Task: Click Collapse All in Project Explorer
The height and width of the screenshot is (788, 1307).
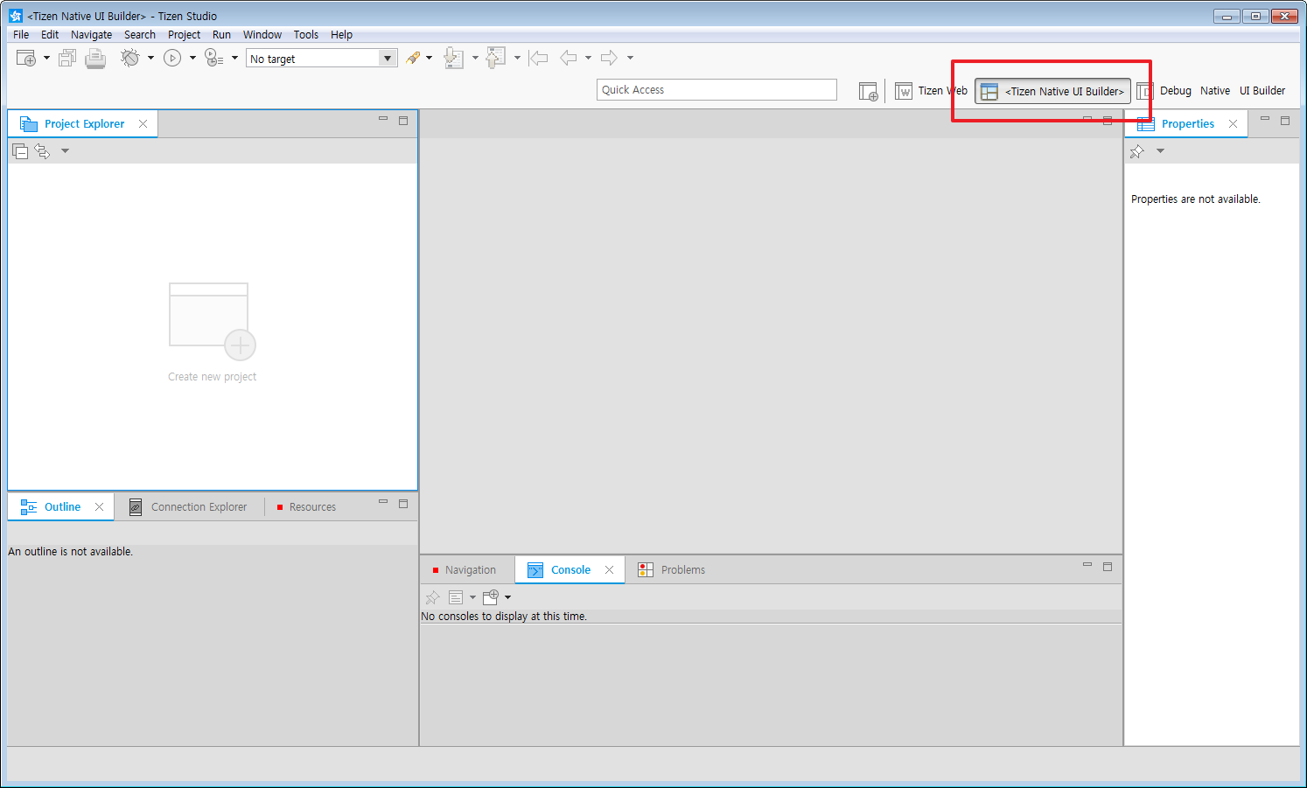Action: tap(20, 151)
